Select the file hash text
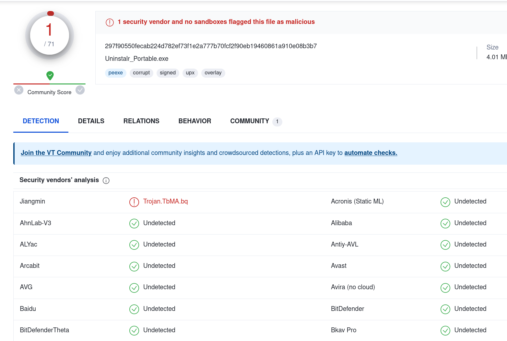 (211, 46)
